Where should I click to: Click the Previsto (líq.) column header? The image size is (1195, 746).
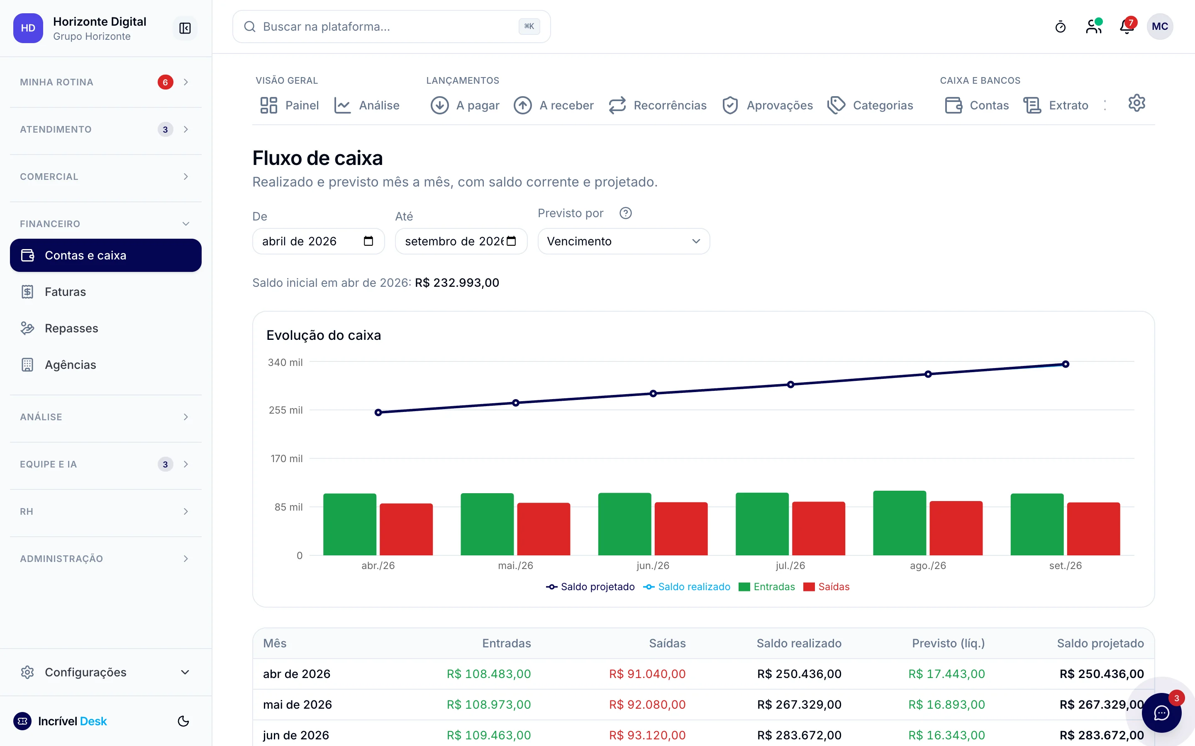[948, 643]
